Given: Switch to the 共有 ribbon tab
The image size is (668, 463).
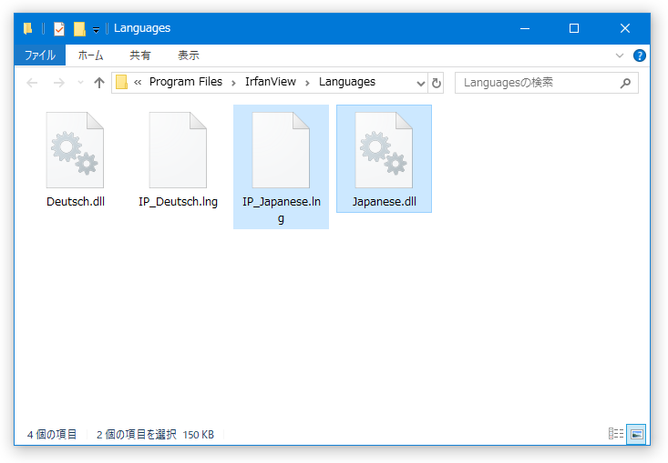Looking at the screenshot, I should tap(140, 55).
